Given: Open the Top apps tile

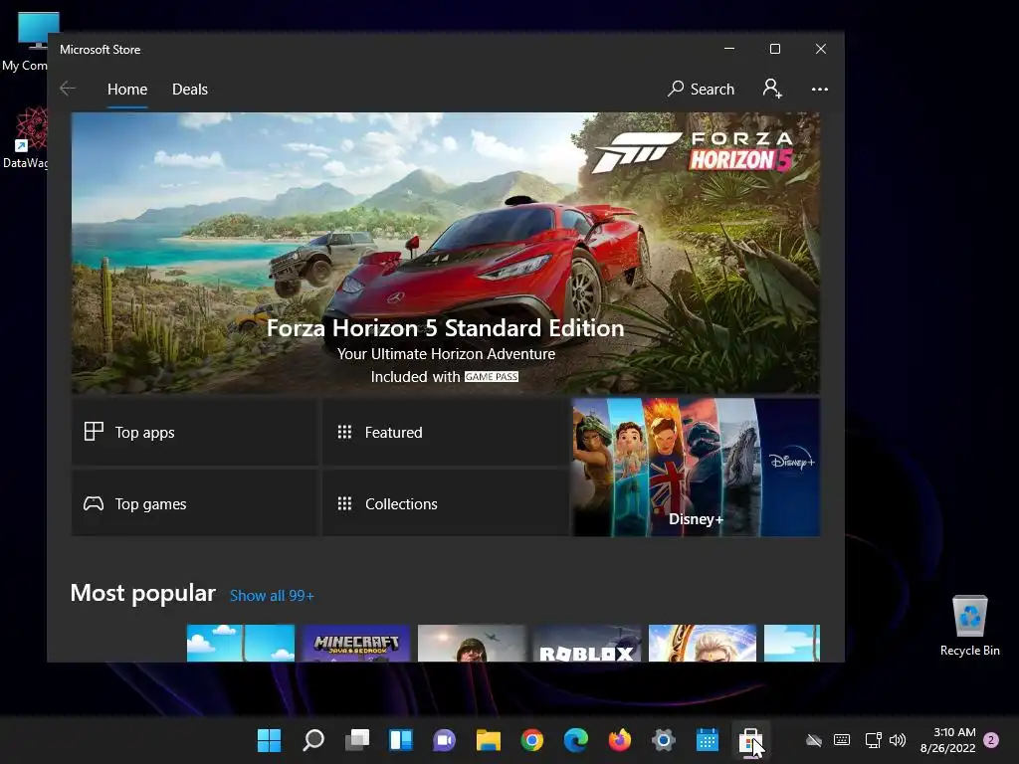Looking at the screenshot, I should (x=195, y=432).
